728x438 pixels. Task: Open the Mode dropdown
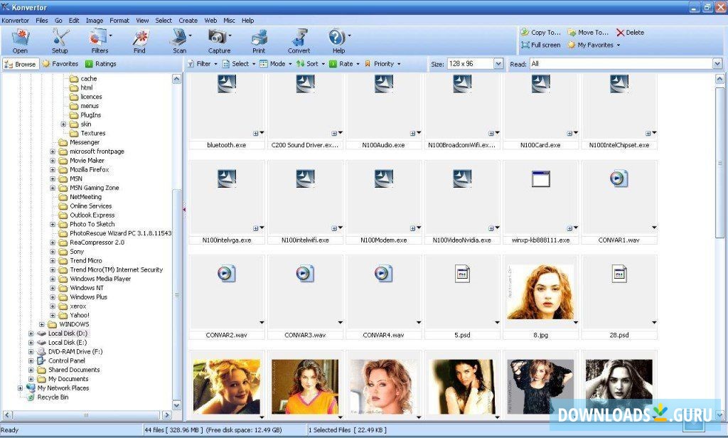point(276,64)
